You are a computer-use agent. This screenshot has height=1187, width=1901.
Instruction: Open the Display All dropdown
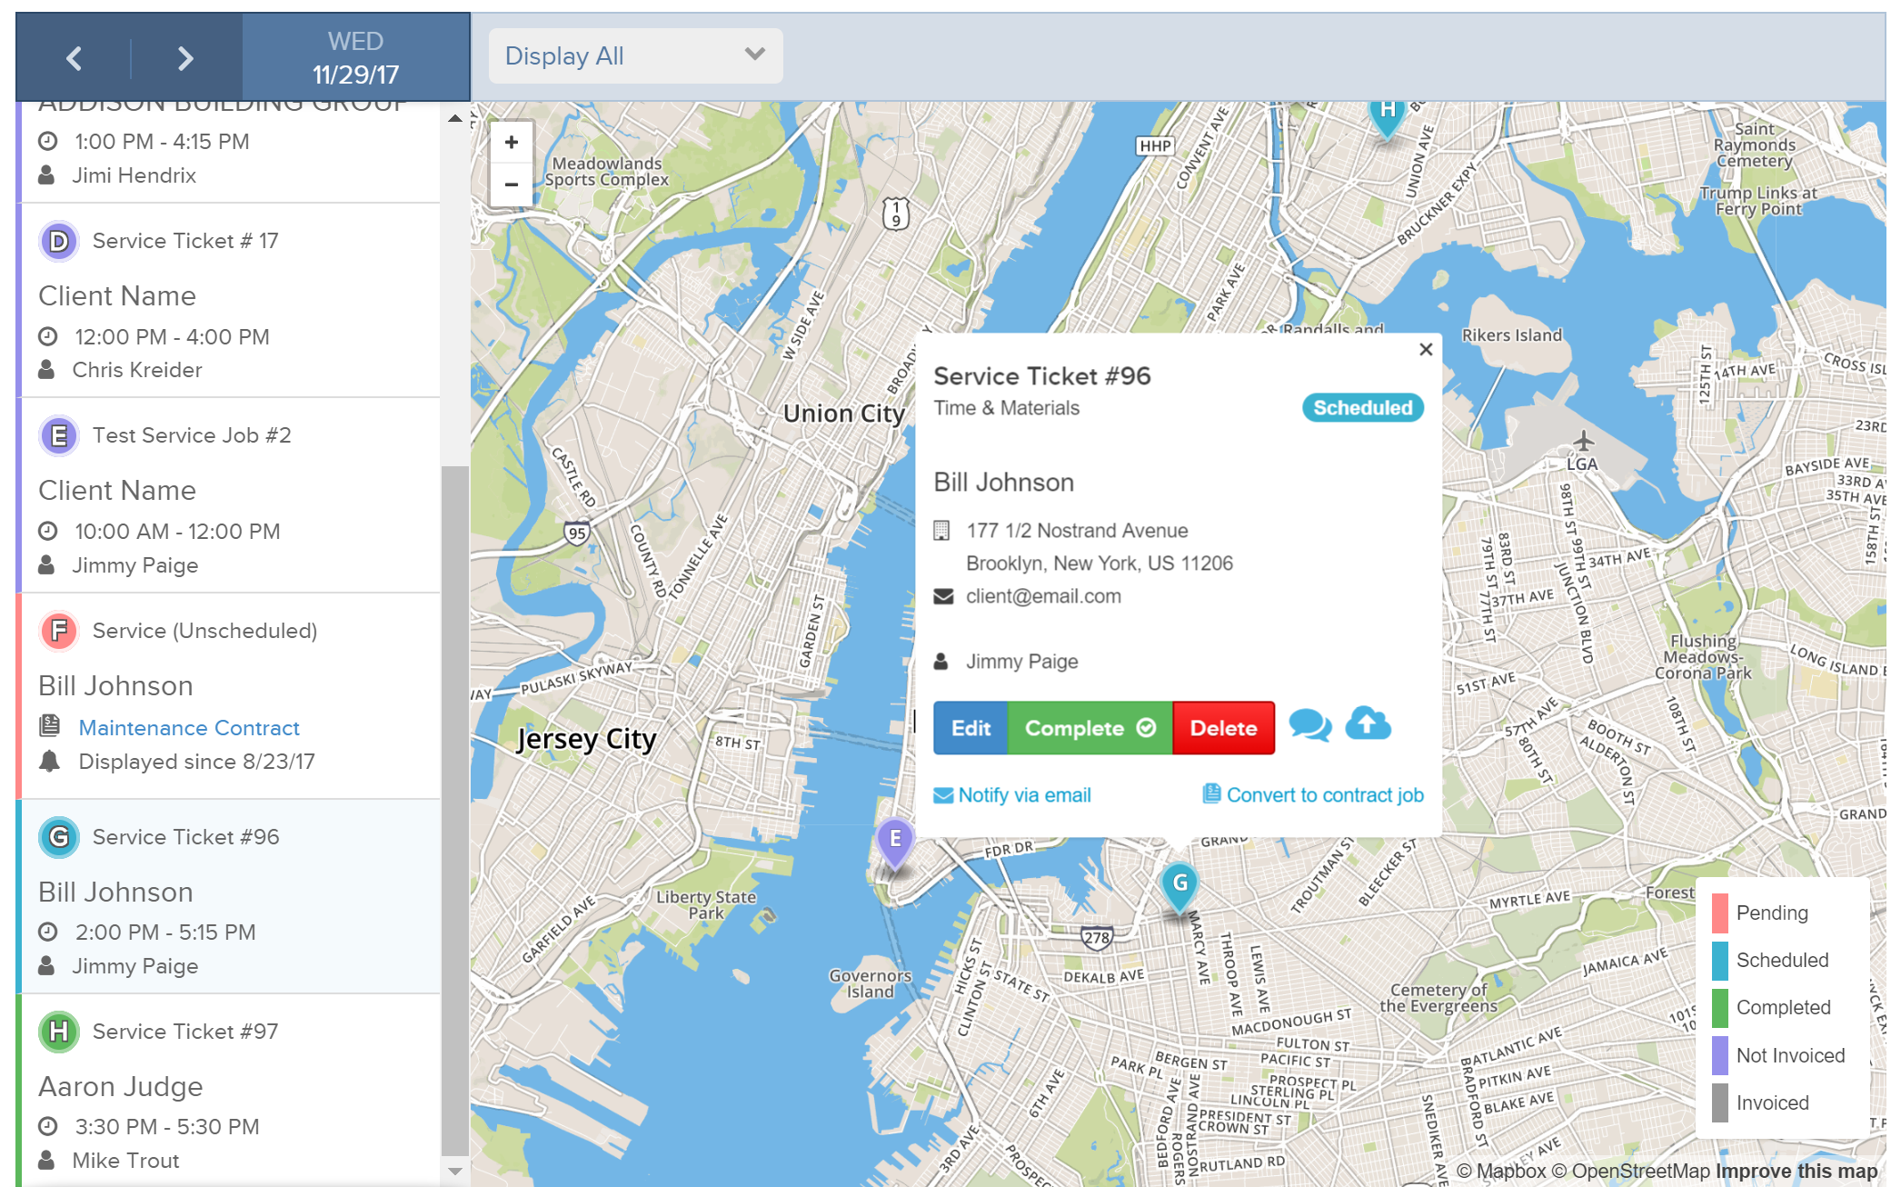635,56
